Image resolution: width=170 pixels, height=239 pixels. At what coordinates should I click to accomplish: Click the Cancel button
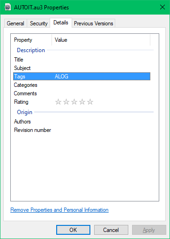(111, 230)
